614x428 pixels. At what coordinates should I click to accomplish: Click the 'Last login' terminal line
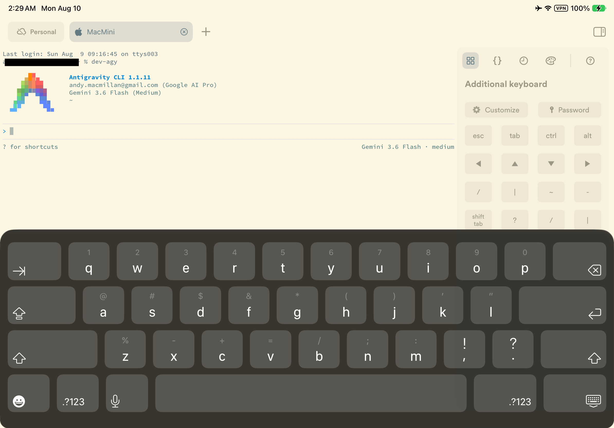[80, 54]
